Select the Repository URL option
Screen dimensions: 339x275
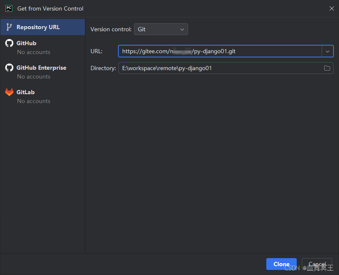point(43,27)
